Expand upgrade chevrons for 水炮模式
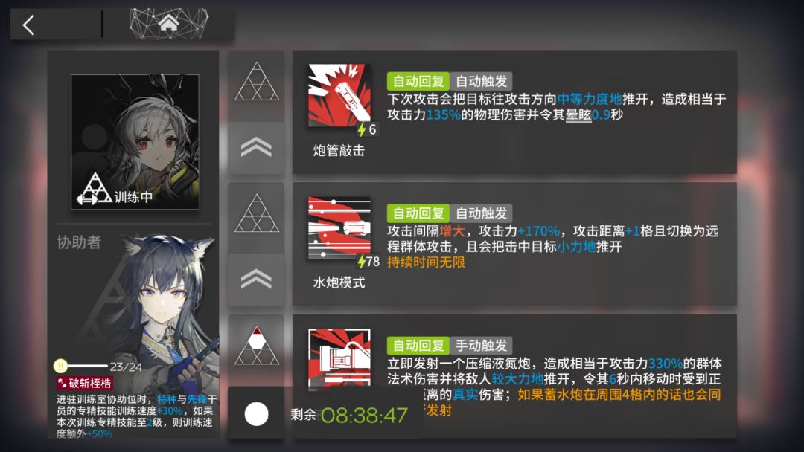Screen dimensions: 804x452 point(256,279)
